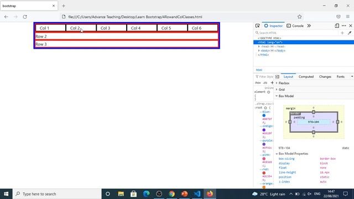Screen dimensions: 354x199
Task: Go back with the browser back arrow
Action: [x=6, y=17]
